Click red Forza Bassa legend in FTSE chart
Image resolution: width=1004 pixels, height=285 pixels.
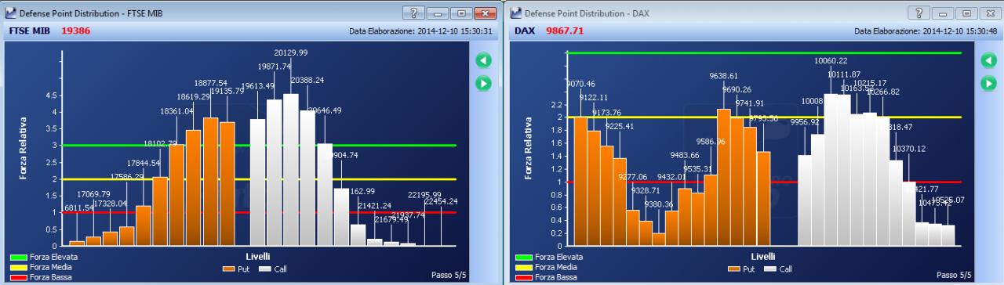click(42, 276)
